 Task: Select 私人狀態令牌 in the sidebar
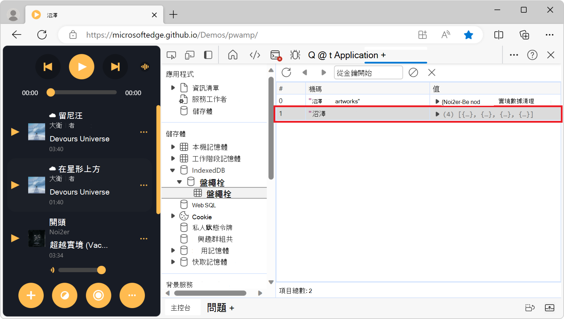click(213, 228)
